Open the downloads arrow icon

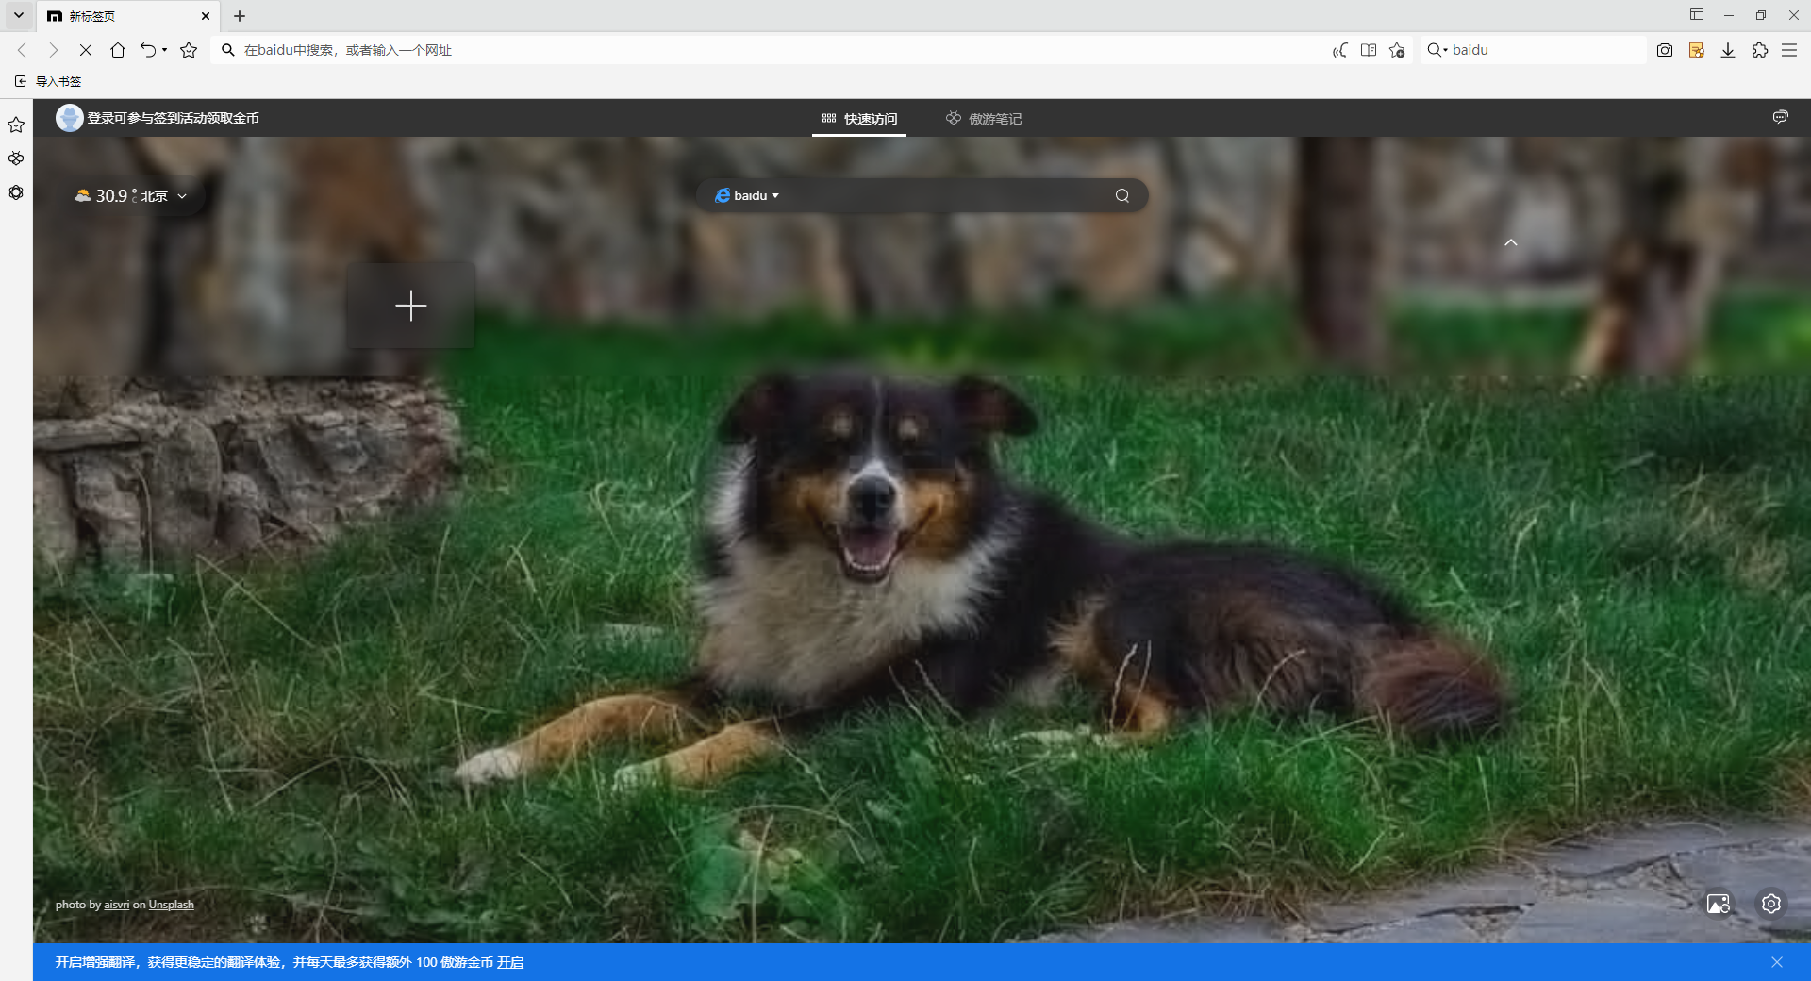tap(1728, 51)
